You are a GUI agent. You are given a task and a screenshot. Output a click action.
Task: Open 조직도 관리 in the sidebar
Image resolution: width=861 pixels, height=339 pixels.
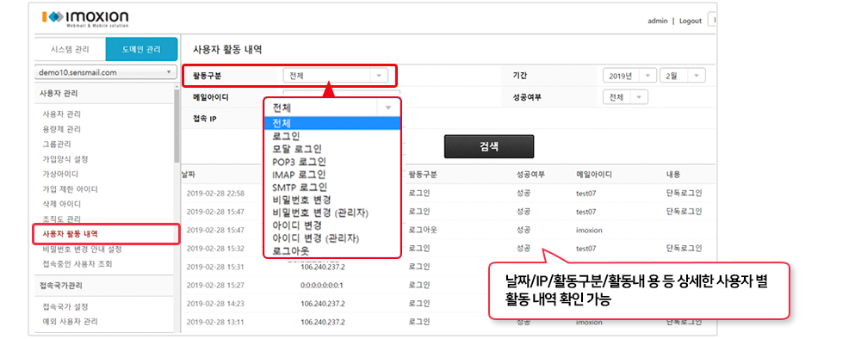click(x=61, y=219)
